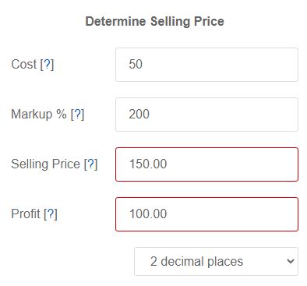
Task: Click the "Profit" label text
Action: pos(26,214)
